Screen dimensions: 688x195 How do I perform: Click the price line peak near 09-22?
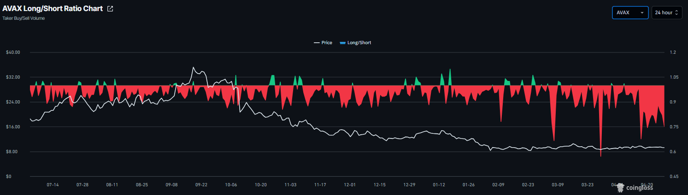click(193, 68)
